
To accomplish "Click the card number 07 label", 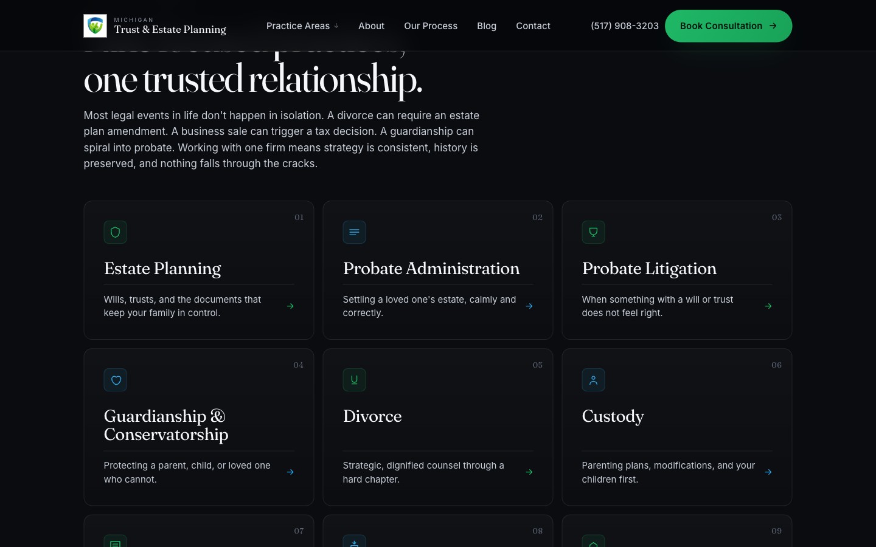I will [299, 531].
